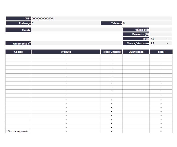Click the Válido até date field
Viewport: 177px width, 147px height.
click(x=160, y=30)
